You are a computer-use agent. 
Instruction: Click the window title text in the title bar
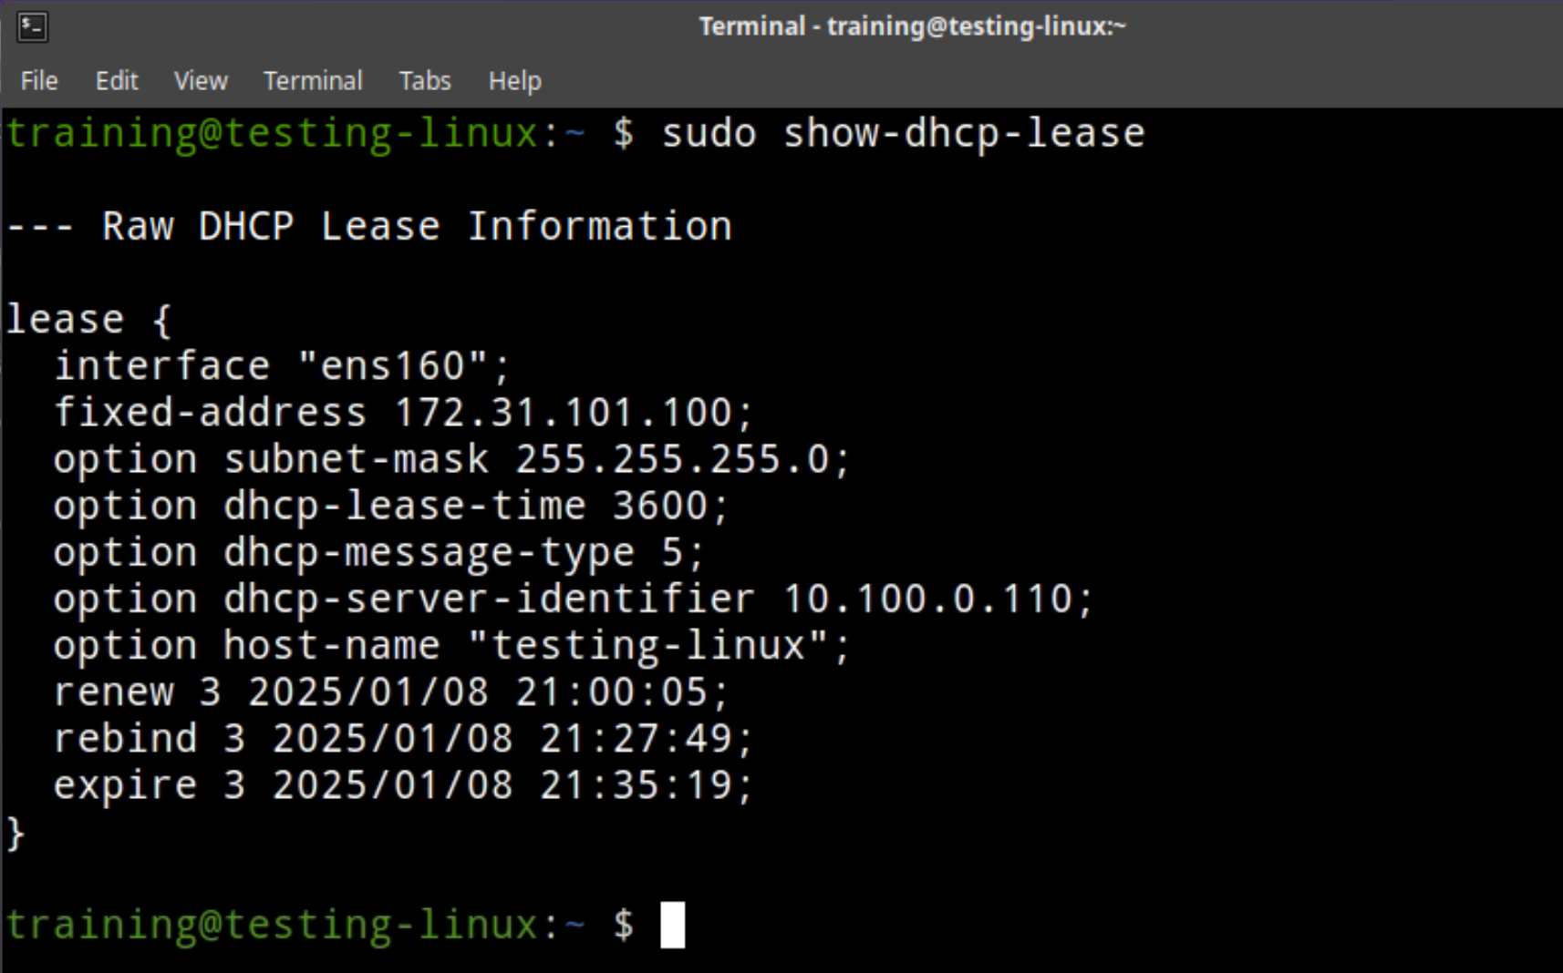click(912, 26)
